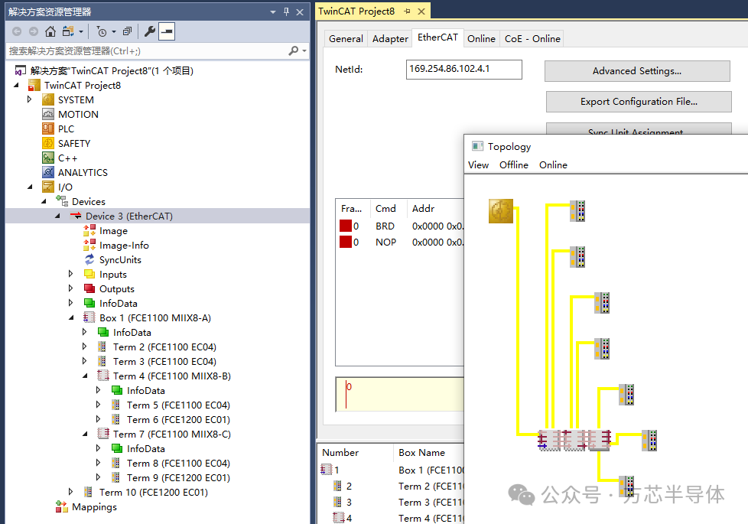Open the Online menu in Topology window
The width and height of the screenshot is (748, 524).
[554, 164]
